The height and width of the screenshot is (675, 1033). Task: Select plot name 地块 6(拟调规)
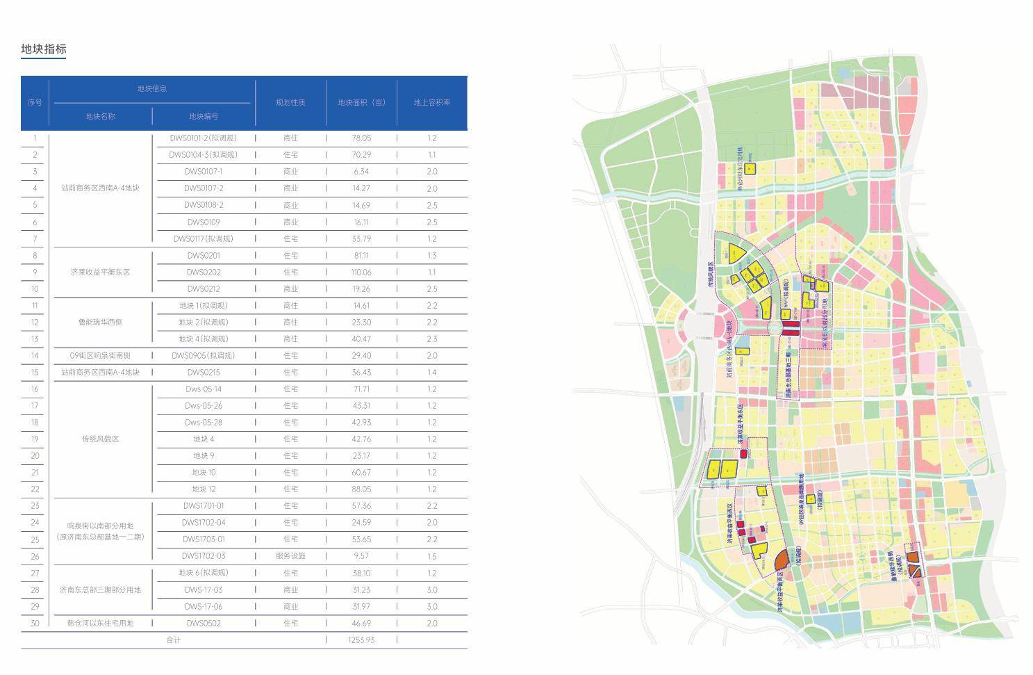pyautogui.click(x=204, y=572)
